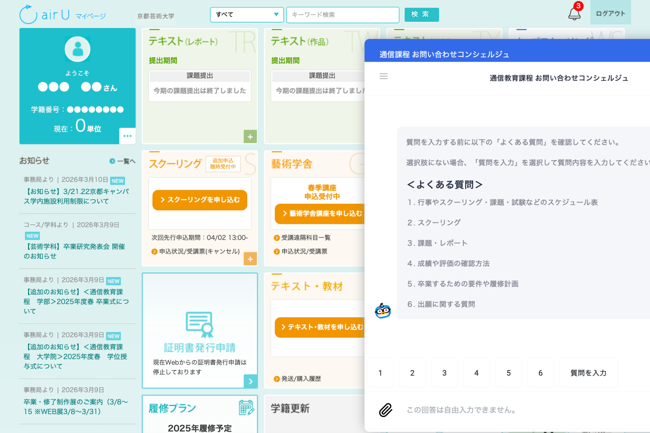
Task: Select chat answer option 2
Action: click(x=412, y=373)
